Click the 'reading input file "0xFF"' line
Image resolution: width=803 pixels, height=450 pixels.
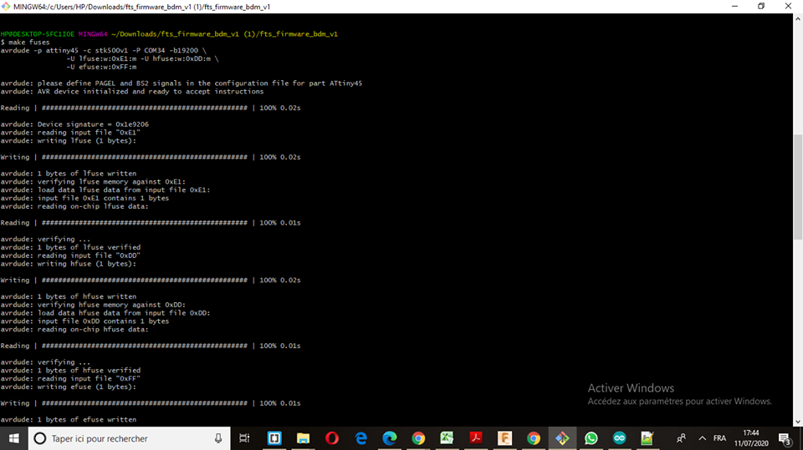point(70,378)
